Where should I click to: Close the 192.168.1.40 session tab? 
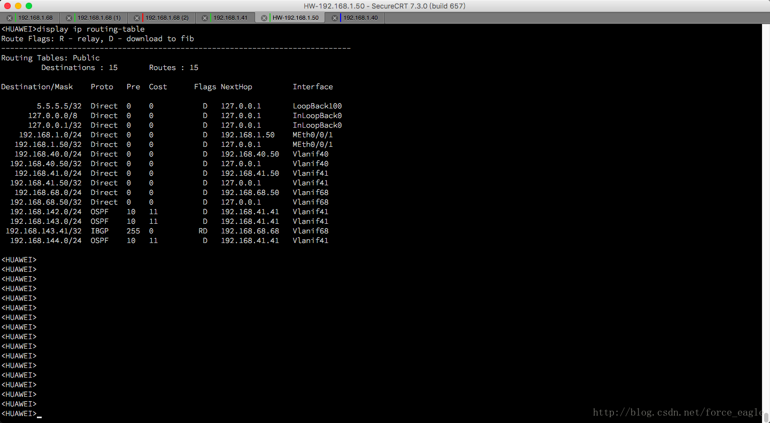[334, 18]
